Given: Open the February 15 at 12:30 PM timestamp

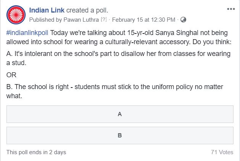Looking at the screenshot, I should pyautogui.click(x=143, y=20).
